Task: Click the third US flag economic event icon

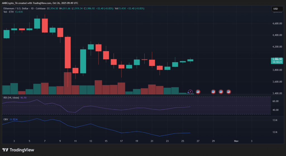Action: point(221,92)
